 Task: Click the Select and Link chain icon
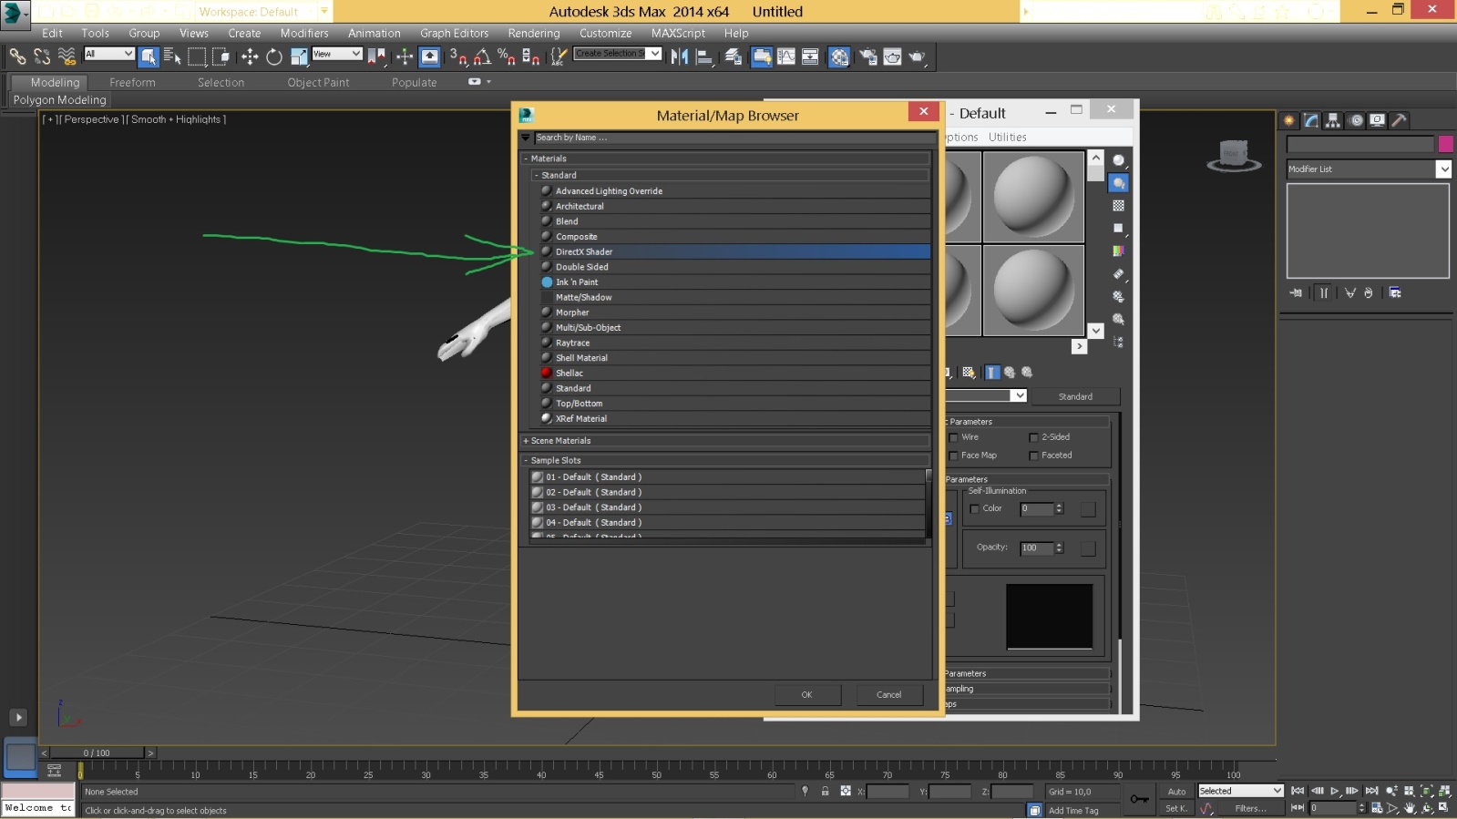click(x=17, y=56)
